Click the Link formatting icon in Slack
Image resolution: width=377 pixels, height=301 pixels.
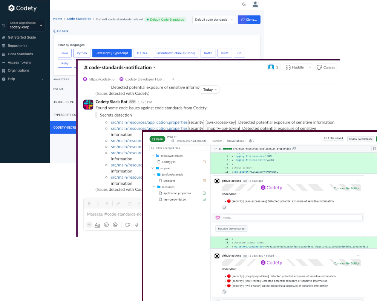pos(118,204)
